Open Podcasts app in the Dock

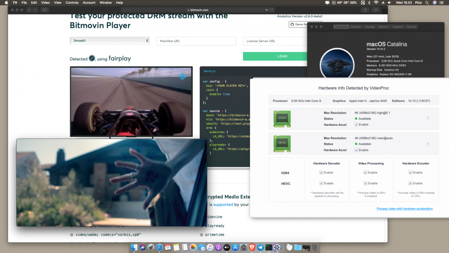(218, 247)
